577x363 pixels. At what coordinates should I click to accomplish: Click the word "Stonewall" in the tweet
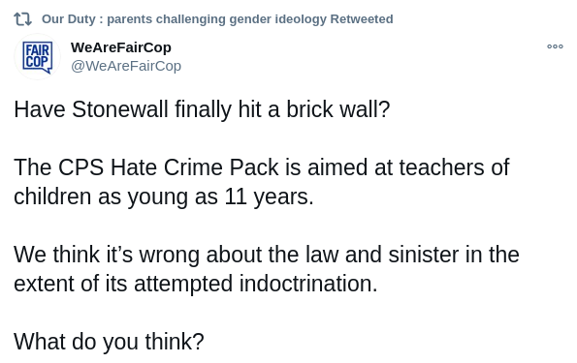pyautogui.click(x=119, y=109)
